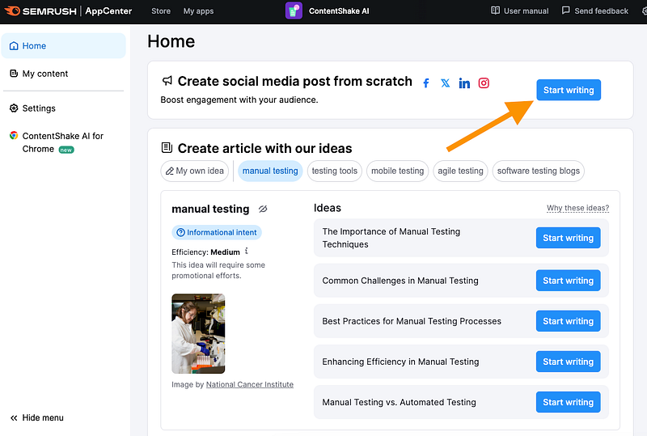Click the question mark icon in Informational intent

click(180, 232)
